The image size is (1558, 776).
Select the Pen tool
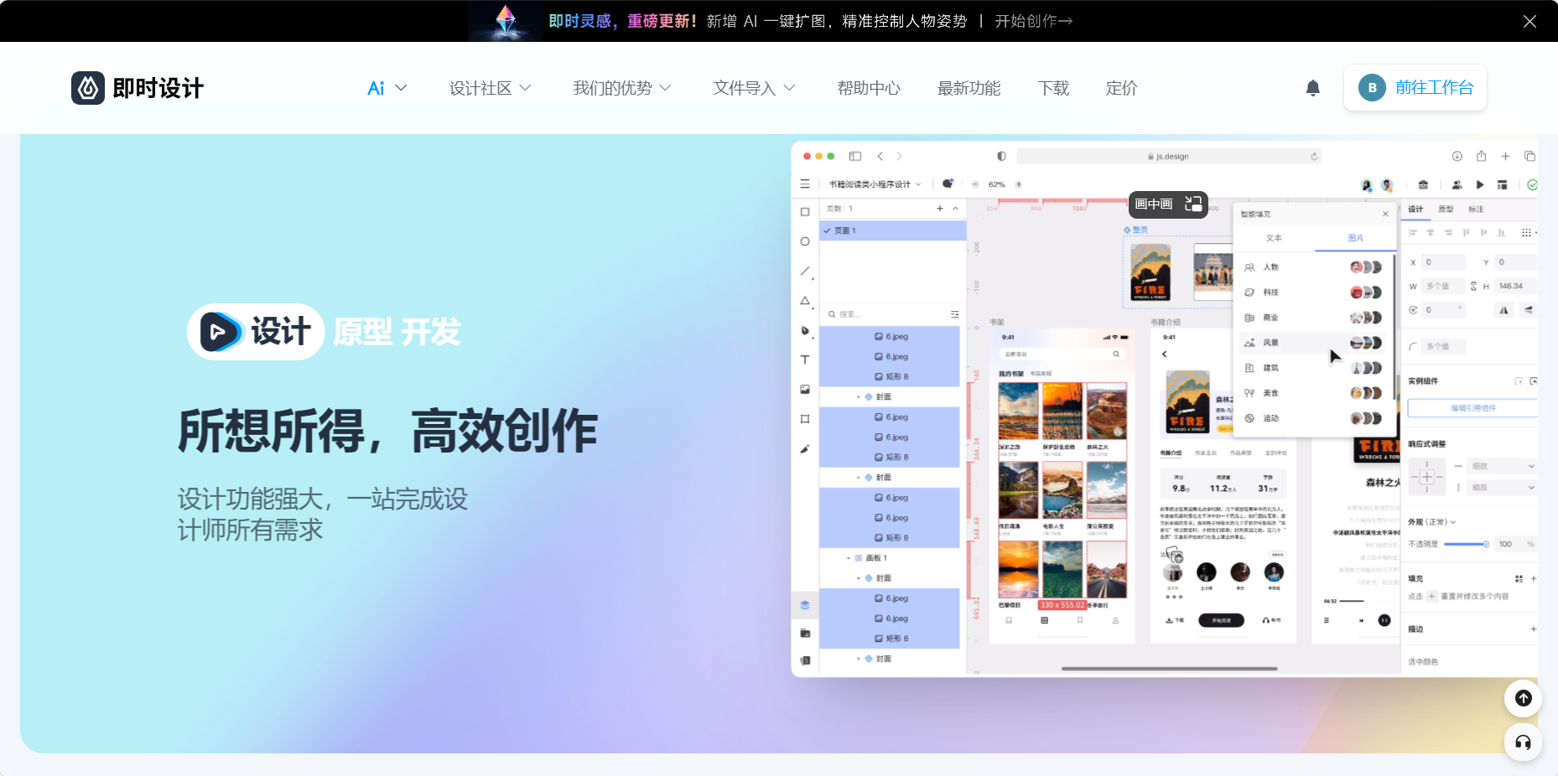coord(805,331)
